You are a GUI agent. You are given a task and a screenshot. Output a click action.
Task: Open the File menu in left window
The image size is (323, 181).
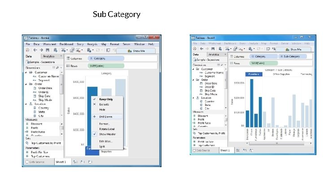pos(28,44)
